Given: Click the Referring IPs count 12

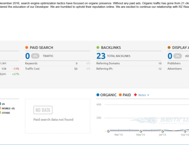Looking at the screenshot, I should (160, 69).
